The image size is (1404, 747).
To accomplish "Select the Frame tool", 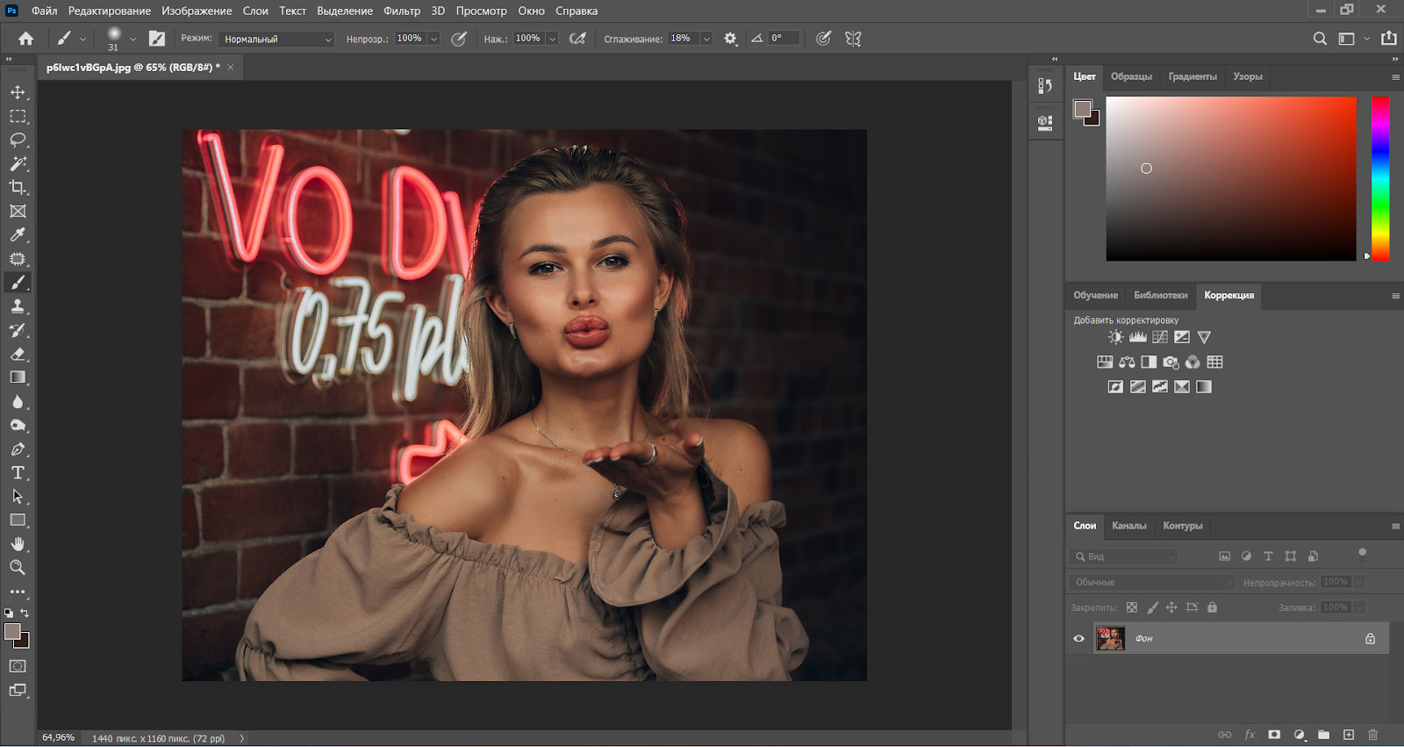I will 18,211.
